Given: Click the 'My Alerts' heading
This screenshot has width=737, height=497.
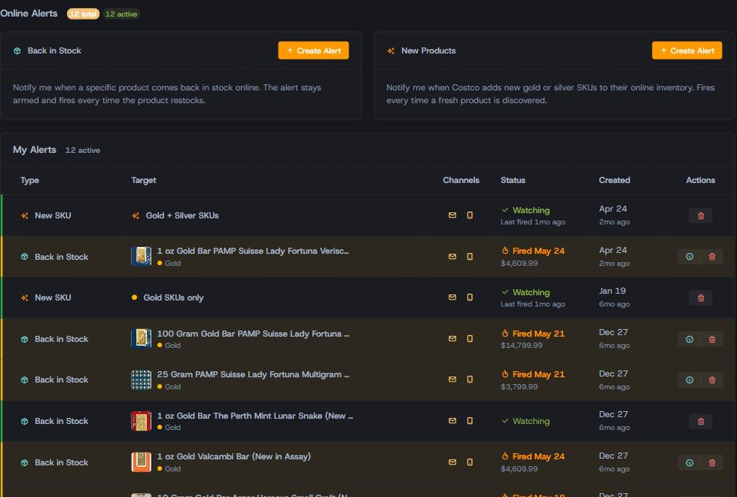Looking at the screenshot, I should pos(35,150).
